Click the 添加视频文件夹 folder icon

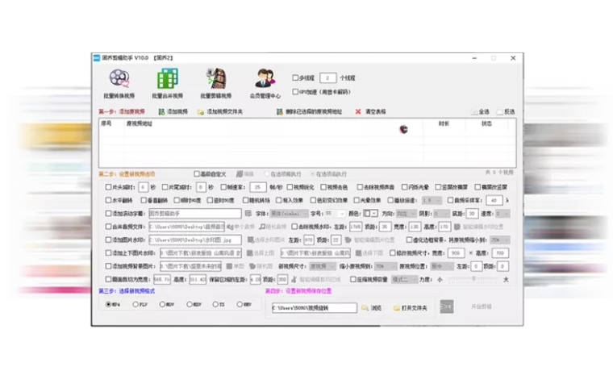pyautogui.click(x=201, y=112)
